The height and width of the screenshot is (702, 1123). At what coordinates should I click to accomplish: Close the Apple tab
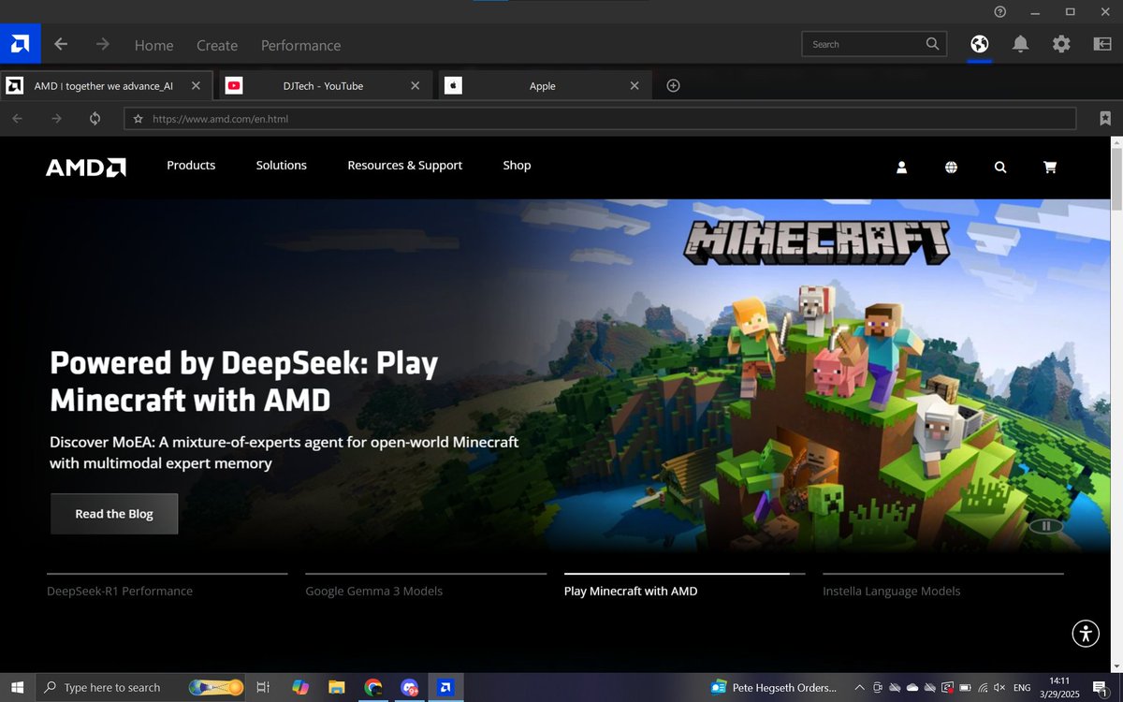click(634, 85)
